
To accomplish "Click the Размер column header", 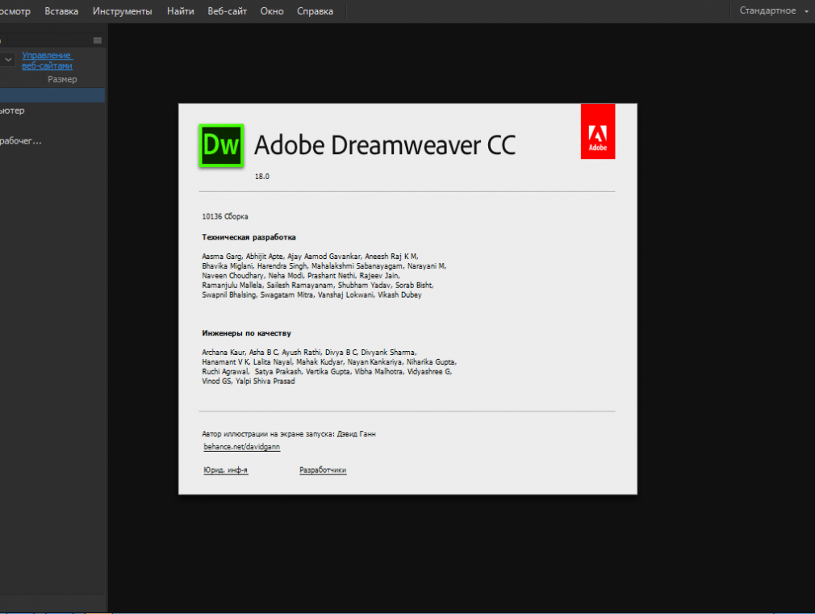I will [x=62, y=79].
